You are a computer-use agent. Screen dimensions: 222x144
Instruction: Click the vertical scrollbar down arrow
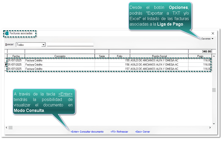[x=214, y=123]
